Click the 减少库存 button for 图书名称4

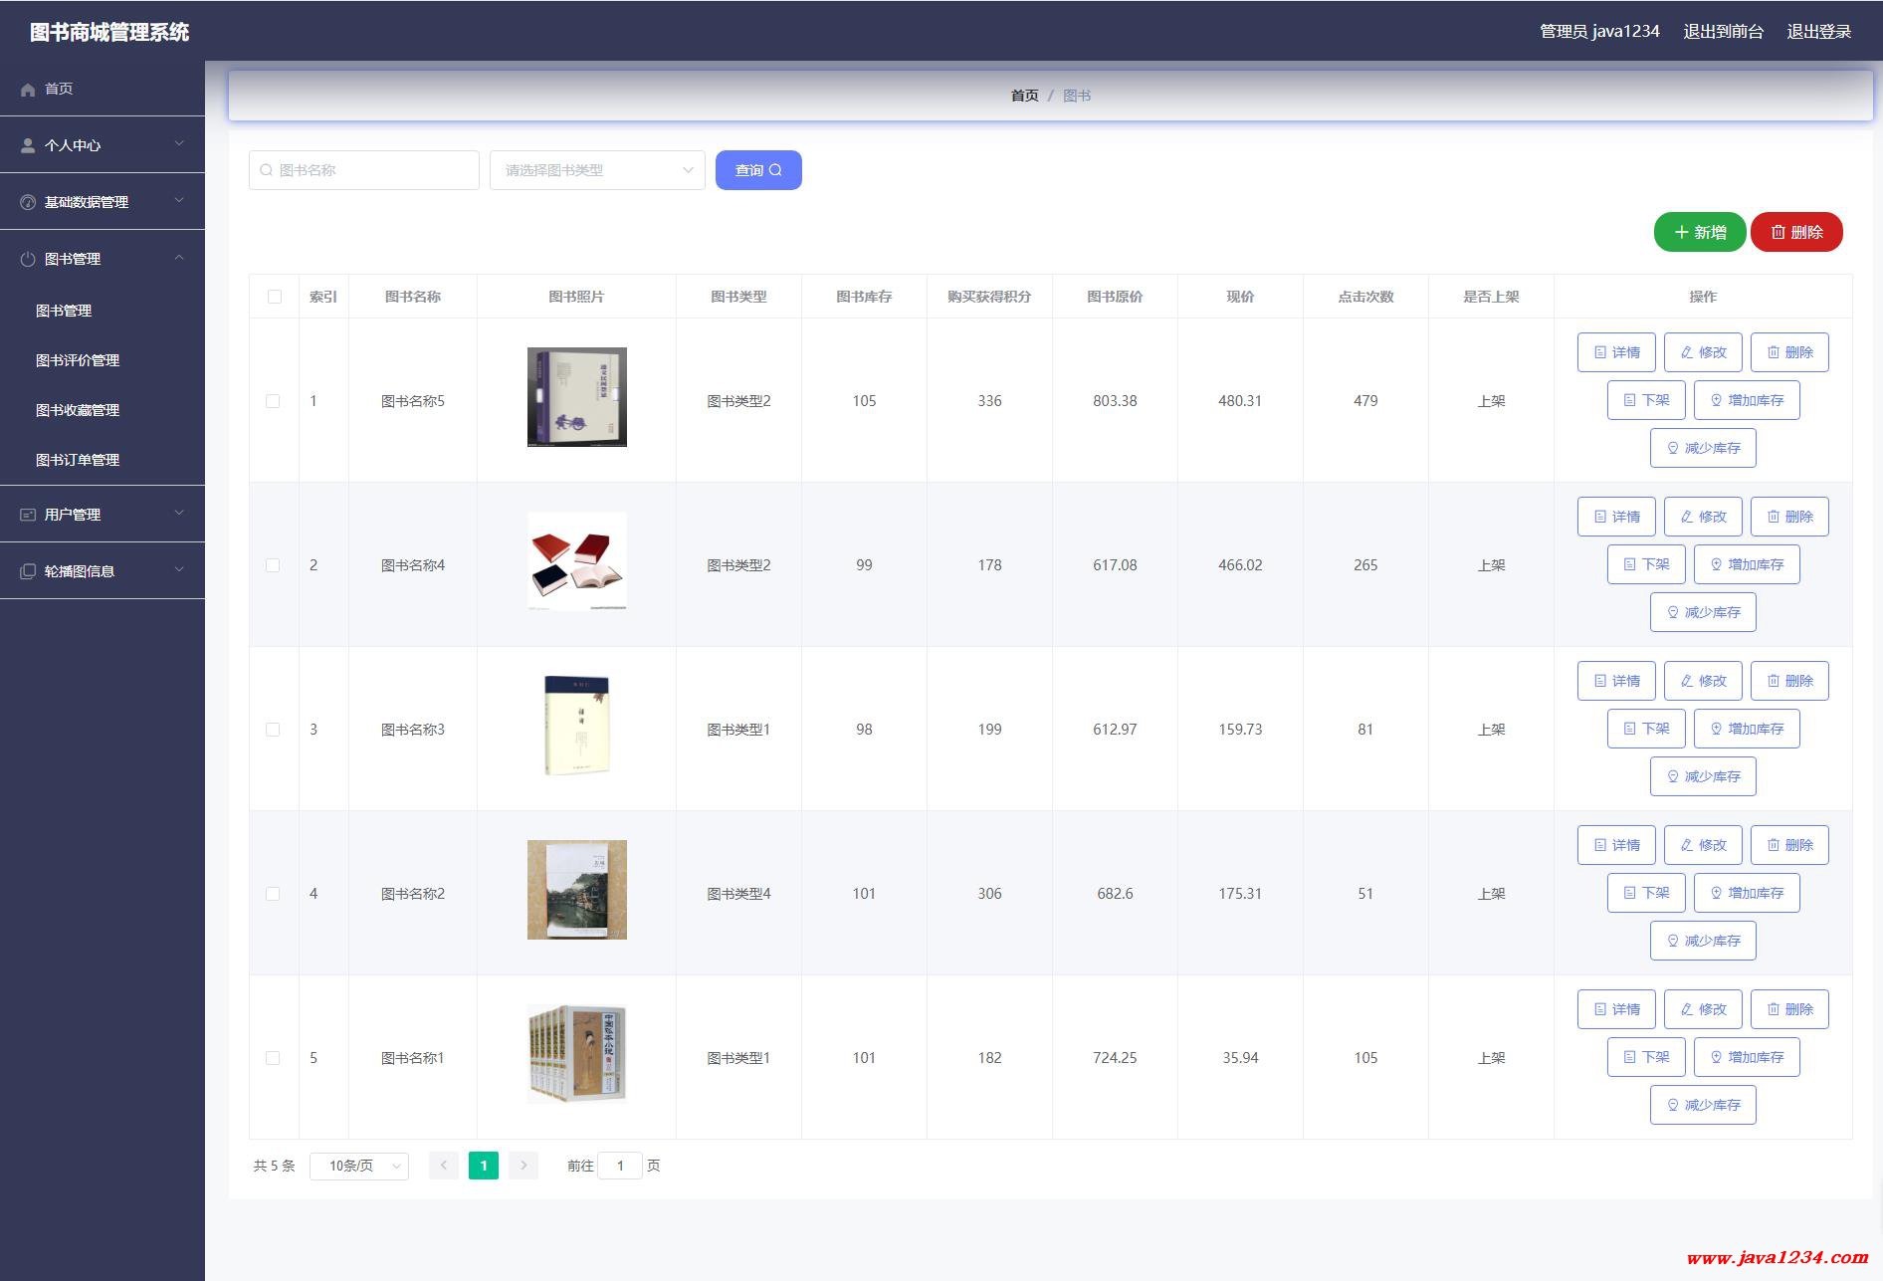click(1703, 612)
